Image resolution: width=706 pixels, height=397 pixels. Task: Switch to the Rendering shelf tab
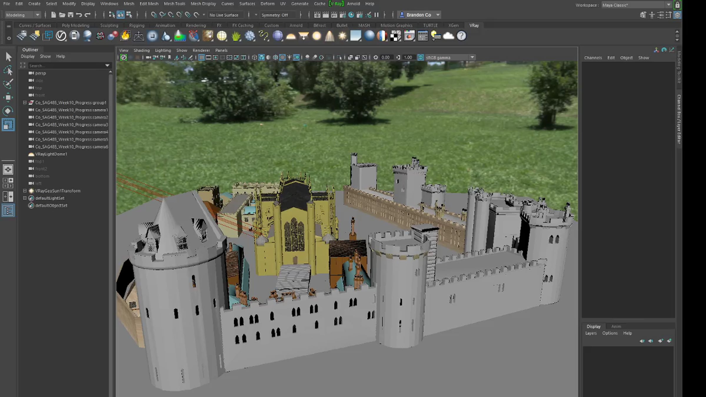[196, 25]
